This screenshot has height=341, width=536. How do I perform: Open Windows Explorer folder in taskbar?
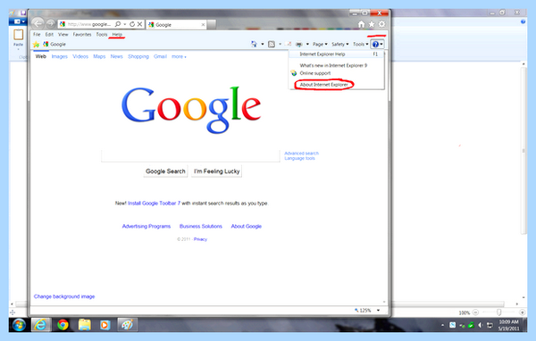(x=85, y=325)
